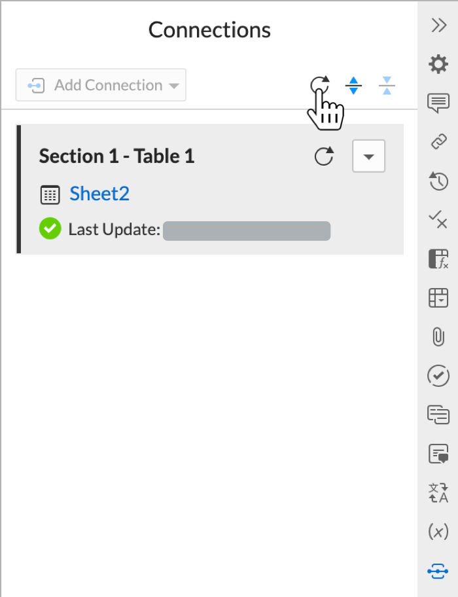Open the Comments panel
The image size is (458, 597).
pyautogui.click(x=438, y=103)
